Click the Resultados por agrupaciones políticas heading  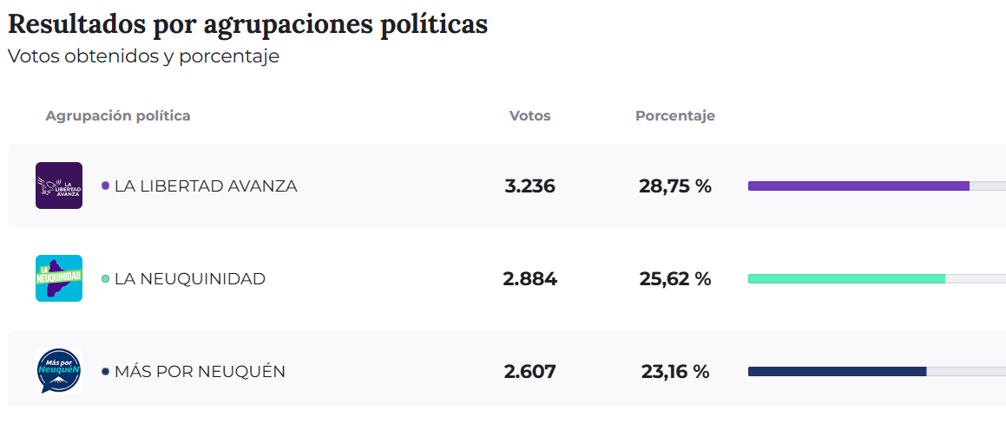pos(247,24)
